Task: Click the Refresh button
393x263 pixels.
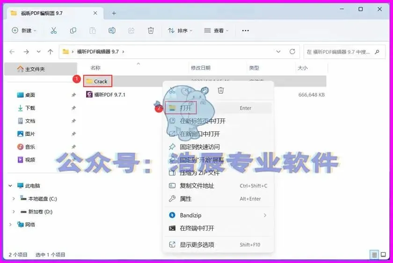Action: (292, 51)
